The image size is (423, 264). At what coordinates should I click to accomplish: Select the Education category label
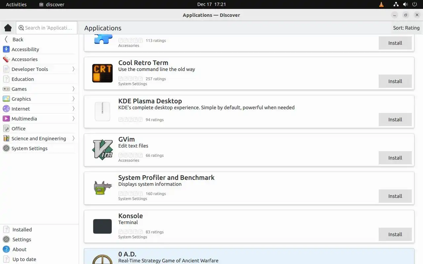[22, 79]
